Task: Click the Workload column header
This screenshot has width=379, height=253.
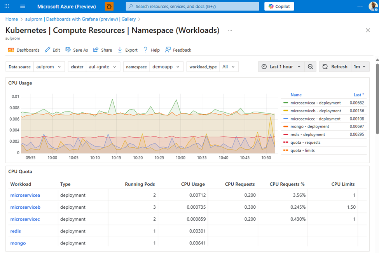Action: [x=21, y=184]
